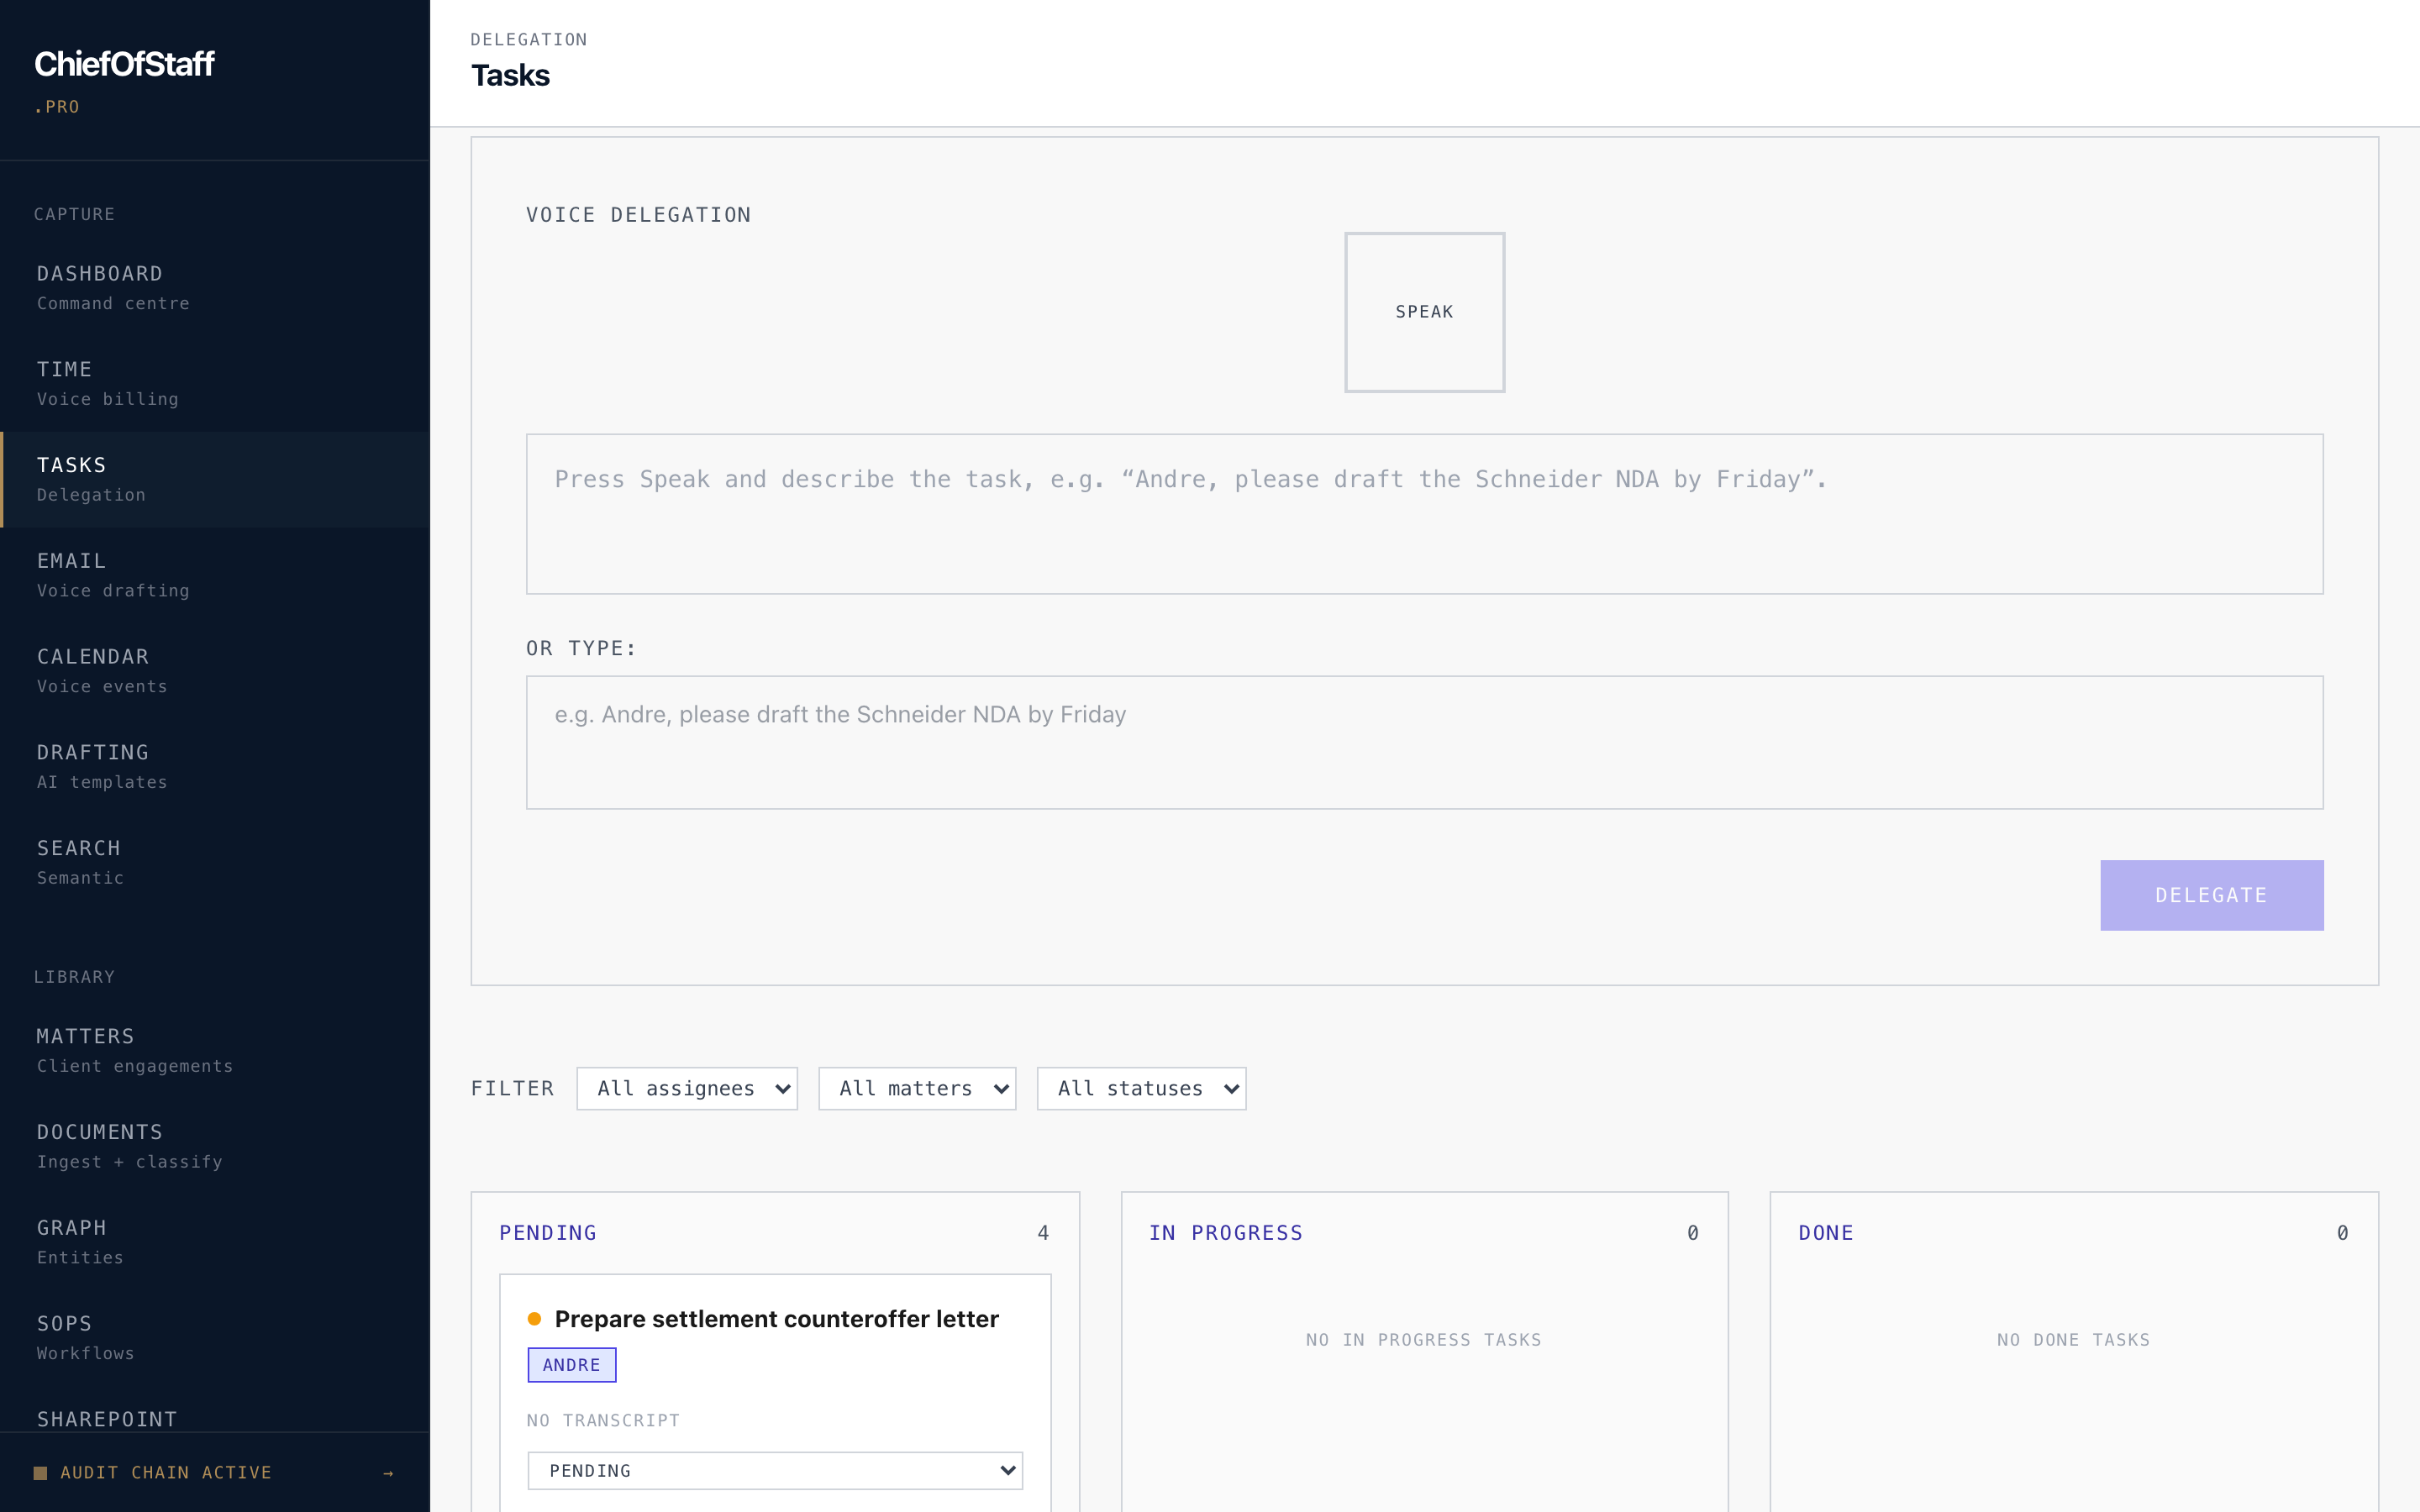Open Email voice drafting
Image resolution: width=2420 pixels, height=1512 pixels.
click(x=215, y=575)
